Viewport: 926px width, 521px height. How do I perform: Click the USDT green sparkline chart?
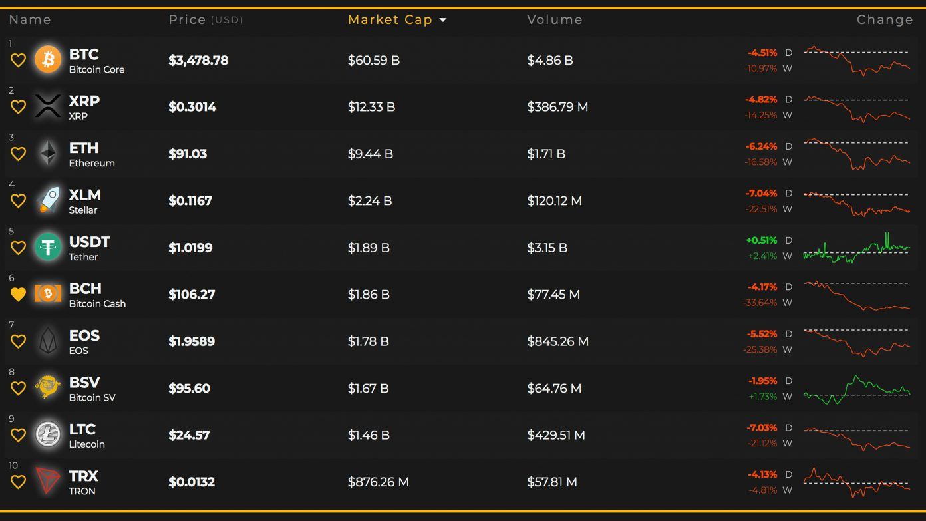pos(856,248)
